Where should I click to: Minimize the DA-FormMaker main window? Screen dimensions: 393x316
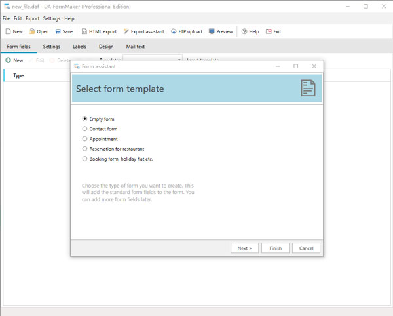pyautogui.click(x=348, y=7)
